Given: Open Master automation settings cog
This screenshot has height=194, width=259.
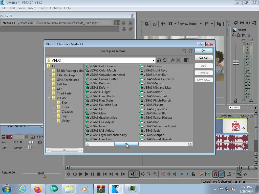Looking at the screenshot, I should (239, 35).
